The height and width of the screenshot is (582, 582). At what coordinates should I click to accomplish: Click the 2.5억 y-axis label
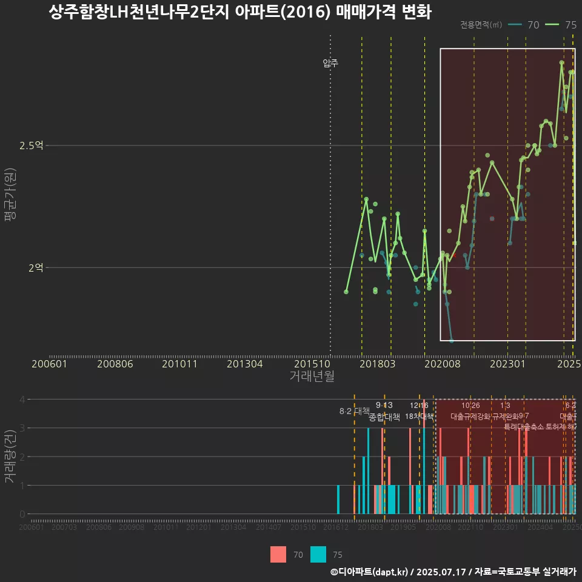[32, 145]
